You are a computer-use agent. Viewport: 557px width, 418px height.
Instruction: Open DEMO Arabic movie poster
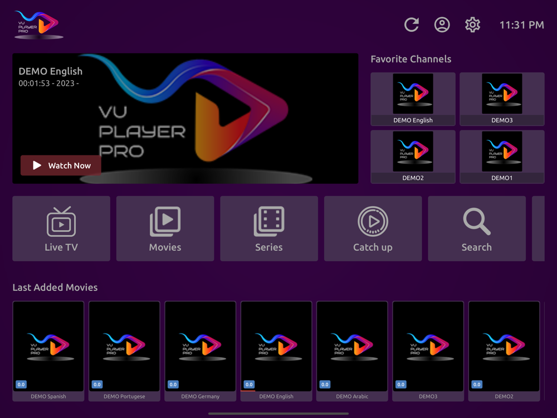tap(352, 351)
